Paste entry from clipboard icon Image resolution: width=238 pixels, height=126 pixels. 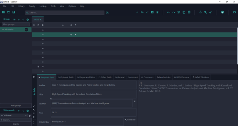click(x=189, y=12)
